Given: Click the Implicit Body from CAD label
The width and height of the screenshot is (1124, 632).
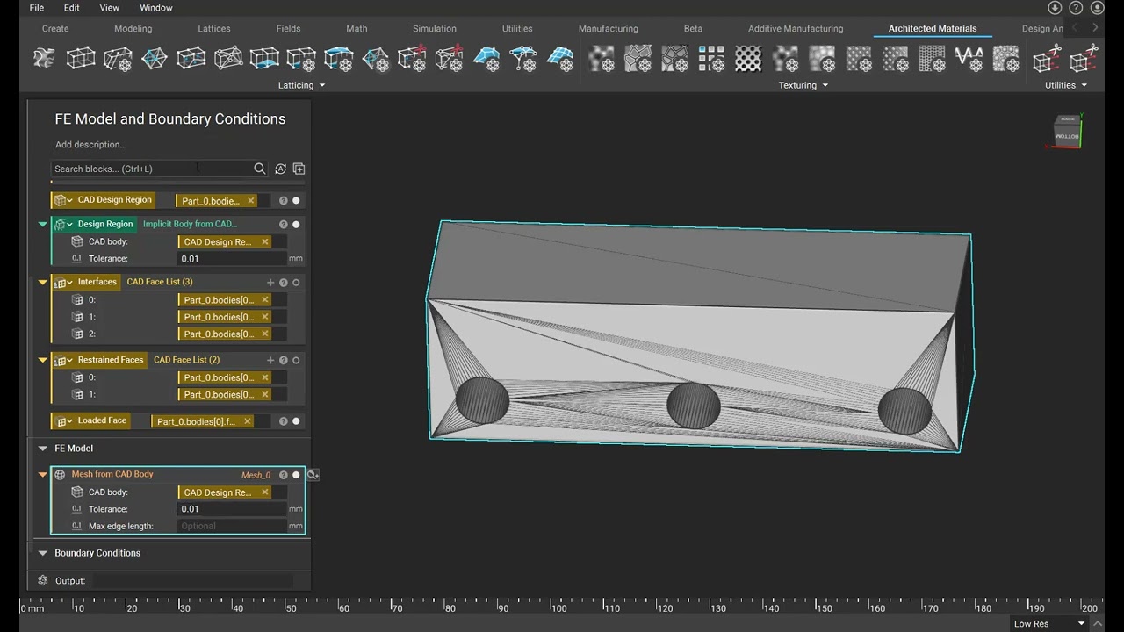Looking at the screenshot, I should [x=190, y=224].
